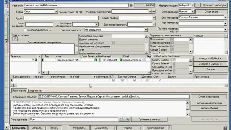
Task: Switch to the Расписание tab
Action: pyautogui.click(x=19, y=91)
